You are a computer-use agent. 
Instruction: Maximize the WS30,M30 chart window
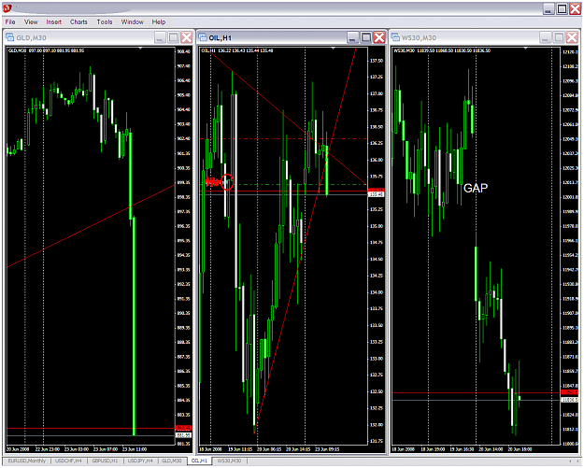pos(559,37)
